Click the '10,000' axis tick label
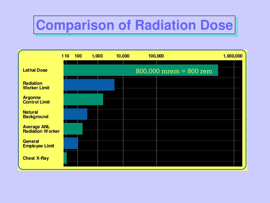The height and width of the screenshot is (203, 270). 123,56
